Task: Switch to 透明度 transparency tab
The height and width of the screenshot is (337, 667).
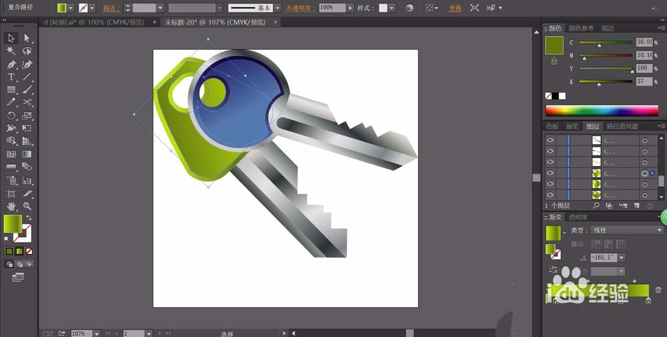Action: (x=578, y=217)
